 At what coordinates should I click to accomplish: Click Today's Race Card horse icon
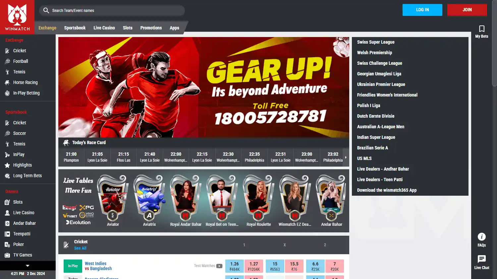click(66, 142)
